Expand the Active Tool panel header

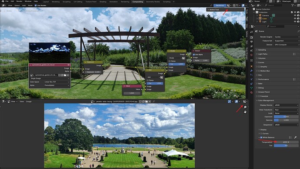225,10
